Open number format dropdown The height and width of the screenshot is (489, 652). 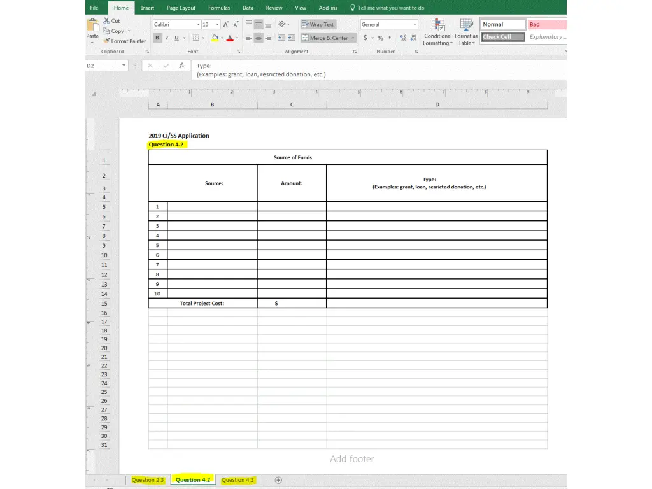tap(415, 25)
